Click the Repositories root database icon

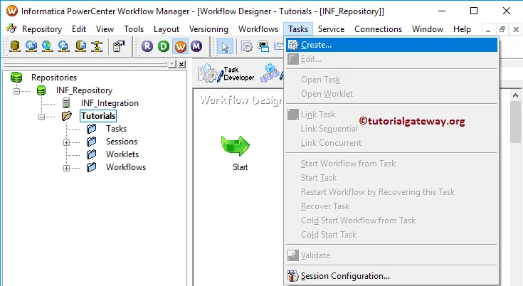16,78
